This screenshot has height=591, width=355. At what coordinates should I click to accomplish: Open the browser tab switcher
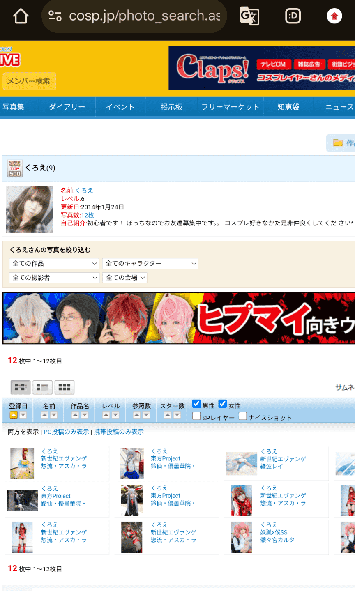coord(293,16)
